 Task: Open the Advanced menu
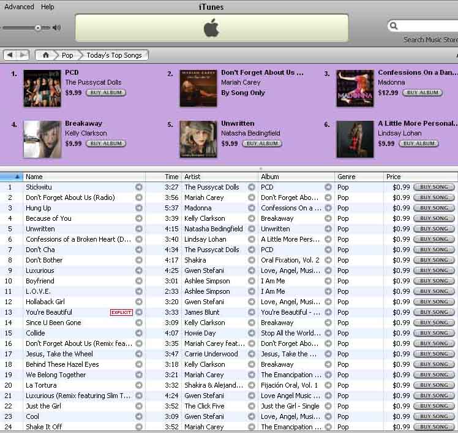point(19,6)
